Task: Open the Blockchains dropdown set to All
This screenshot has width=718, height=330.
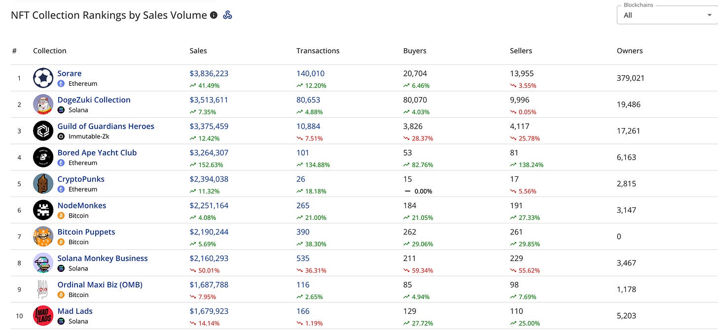Action: pyautogui.click(x=667, y=15)
